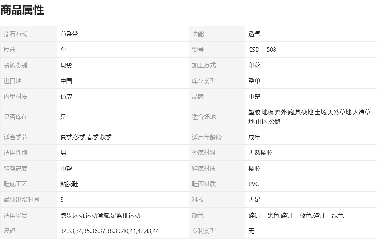Click the 天然橡胶 outsole material value
Viewport: 380px width, 241px height.
click(260, 153)
